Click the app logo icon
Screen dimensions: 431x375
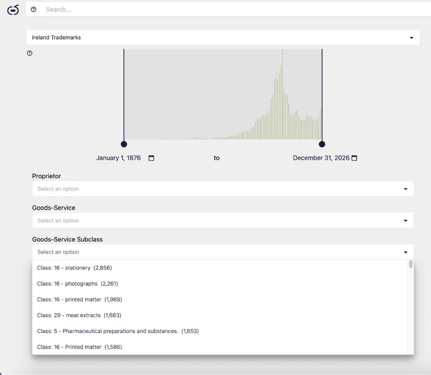(x=13, y=10)
